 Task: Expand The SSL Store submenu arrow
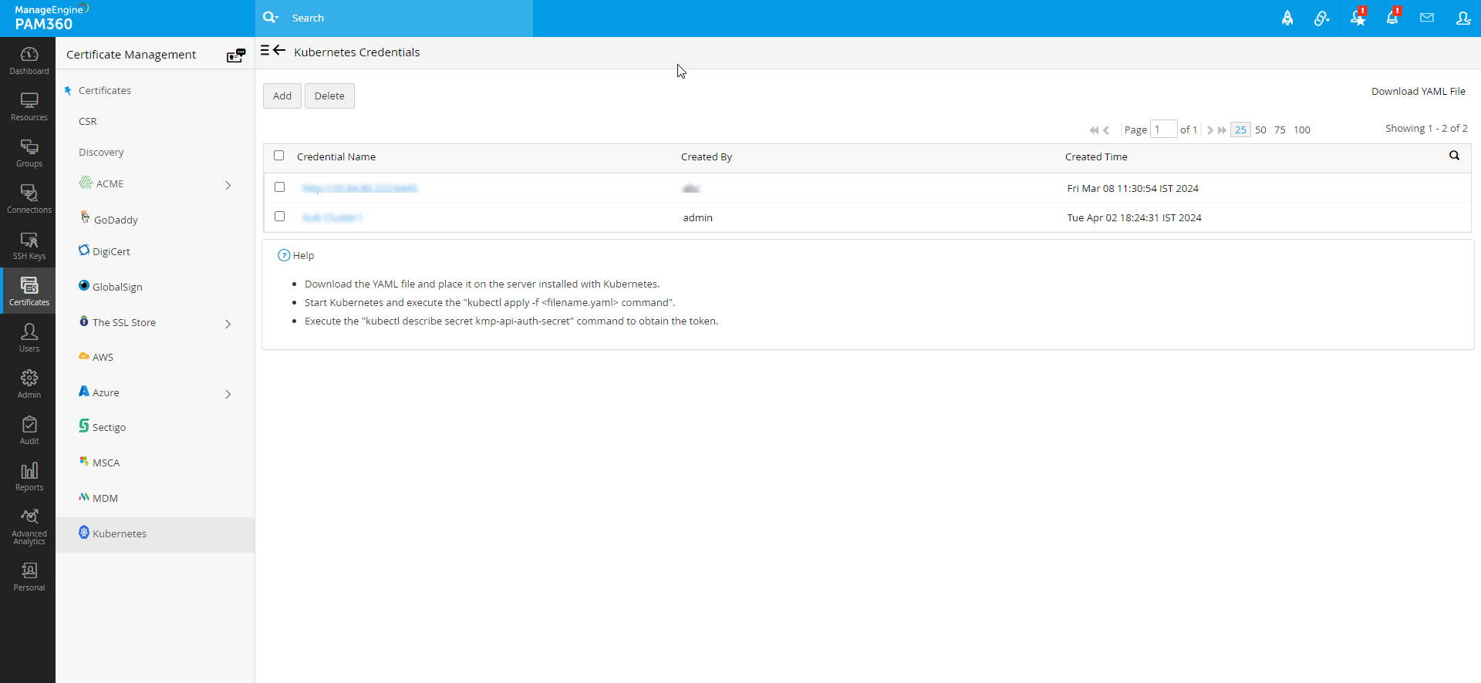[228, 324]
